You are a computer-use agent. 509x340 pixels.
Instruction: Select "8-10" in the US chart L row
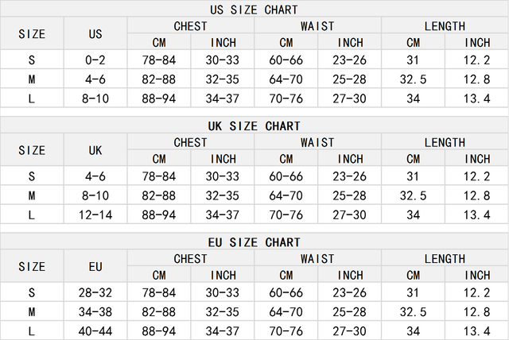95,99
